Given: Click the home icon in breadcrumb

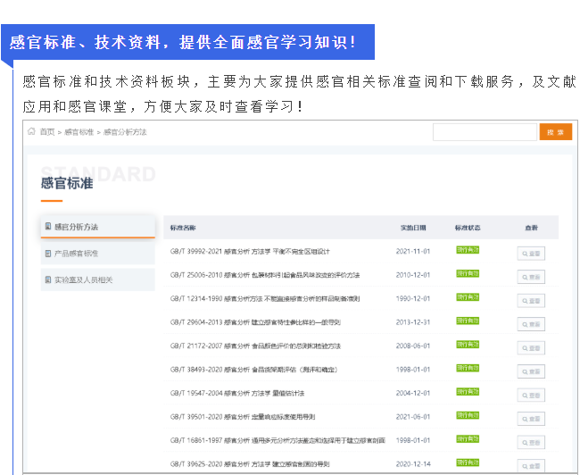Looking at the screenshot, I should tap(31, 132).
